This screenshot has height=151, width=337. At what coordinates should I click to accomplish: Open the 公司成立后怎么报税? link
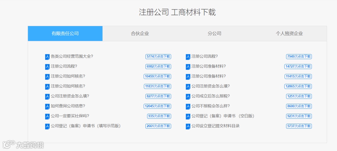pyautogui.click(x=211, y=96)
